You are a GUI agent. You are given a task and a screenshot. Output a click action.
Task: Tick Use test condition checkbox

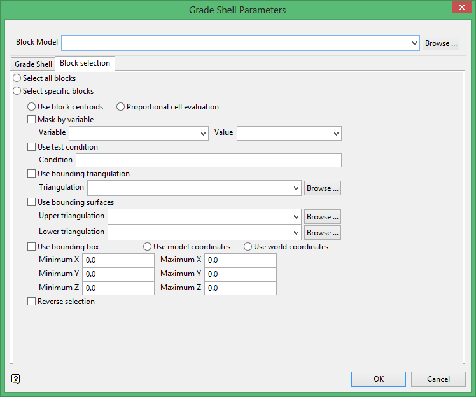32,147
